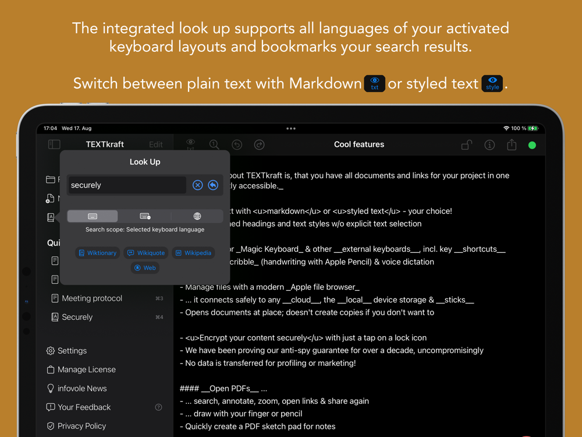Focus the Look Up text field
Viewport: 582px width, 437px height.
click(127, 185)
